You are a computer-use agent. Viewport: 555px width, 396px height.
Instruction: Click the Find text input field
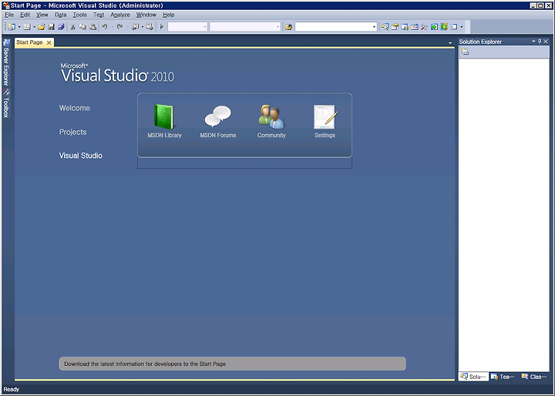[x=334, y=27]
